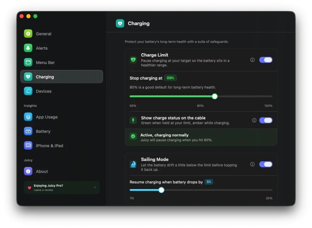312x228 pixels.
Task: Click the 1% sailing slider label
Action: point(132,198)
